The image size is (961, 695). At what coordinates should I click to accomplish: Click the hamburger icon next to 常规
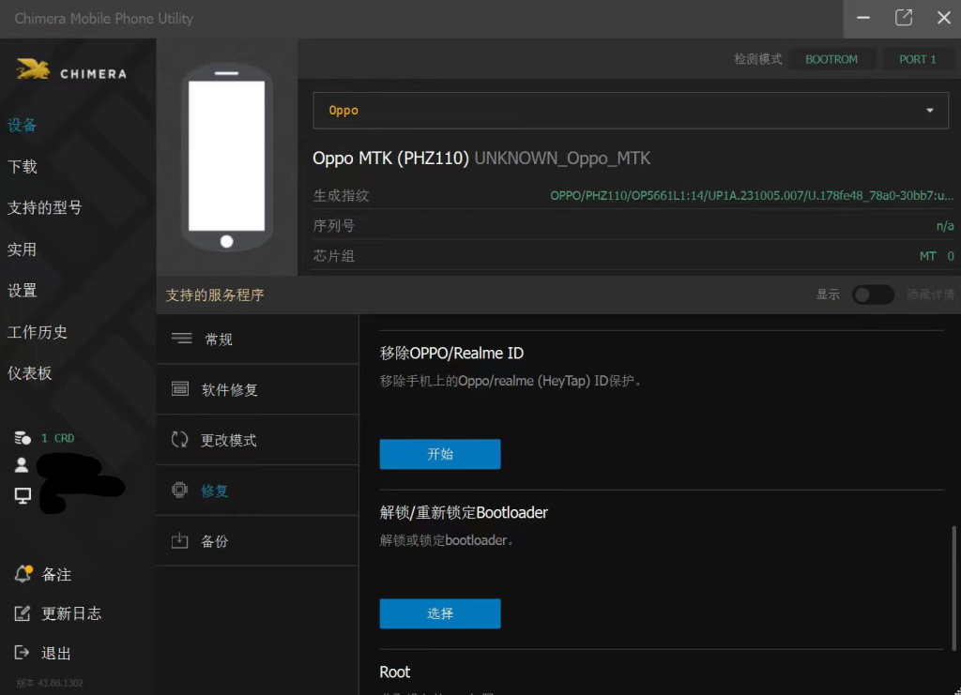(181, 339)
